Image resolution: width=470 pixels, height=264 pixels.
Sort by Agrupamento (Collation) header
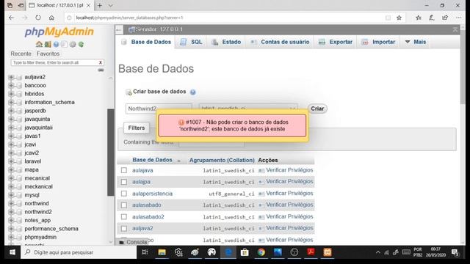pos(222,160)
